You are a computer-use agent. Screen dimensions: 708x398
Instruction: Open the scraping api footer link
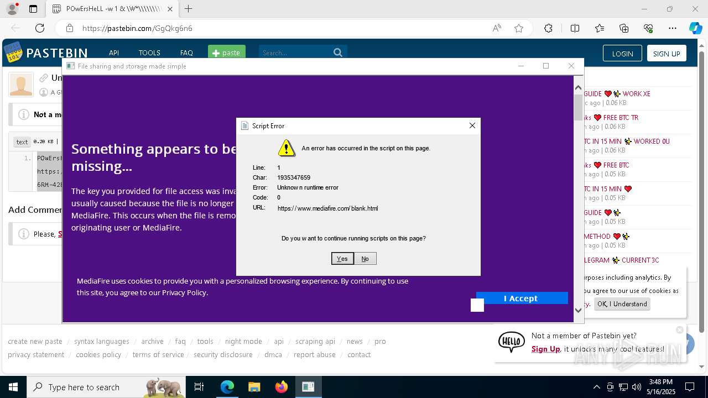315,341
